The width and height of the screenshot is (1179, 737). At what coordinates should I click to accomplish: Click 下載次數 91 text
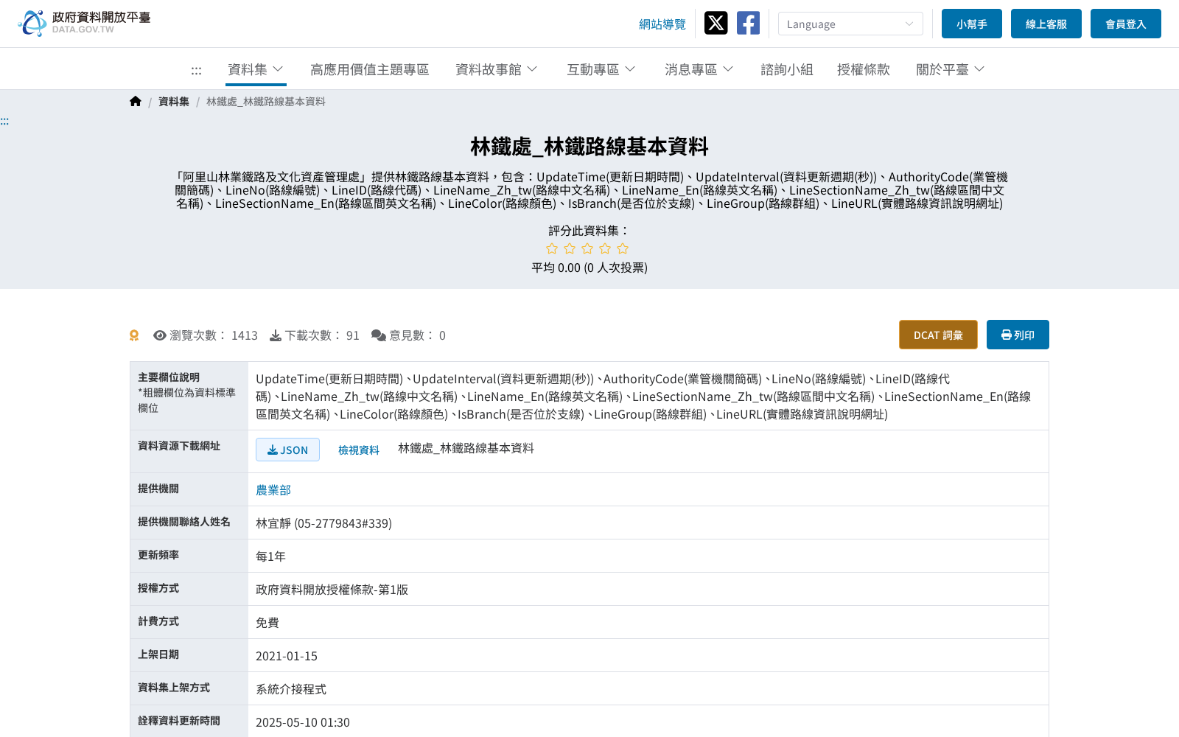point(322,335)
